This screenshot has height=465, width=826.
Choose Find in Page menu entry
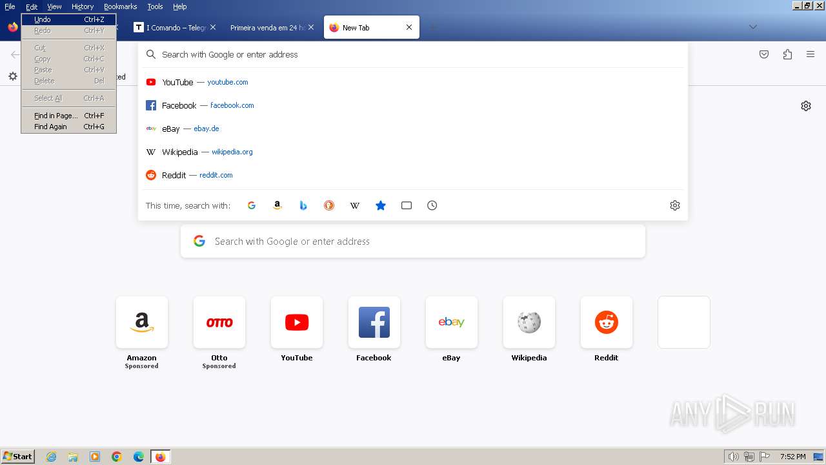pos(68,116)
